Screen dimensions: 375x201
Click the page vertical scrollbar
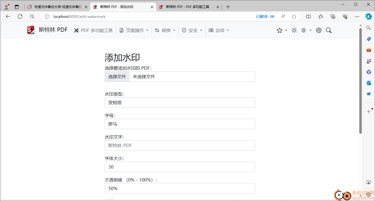pos(360,81)
